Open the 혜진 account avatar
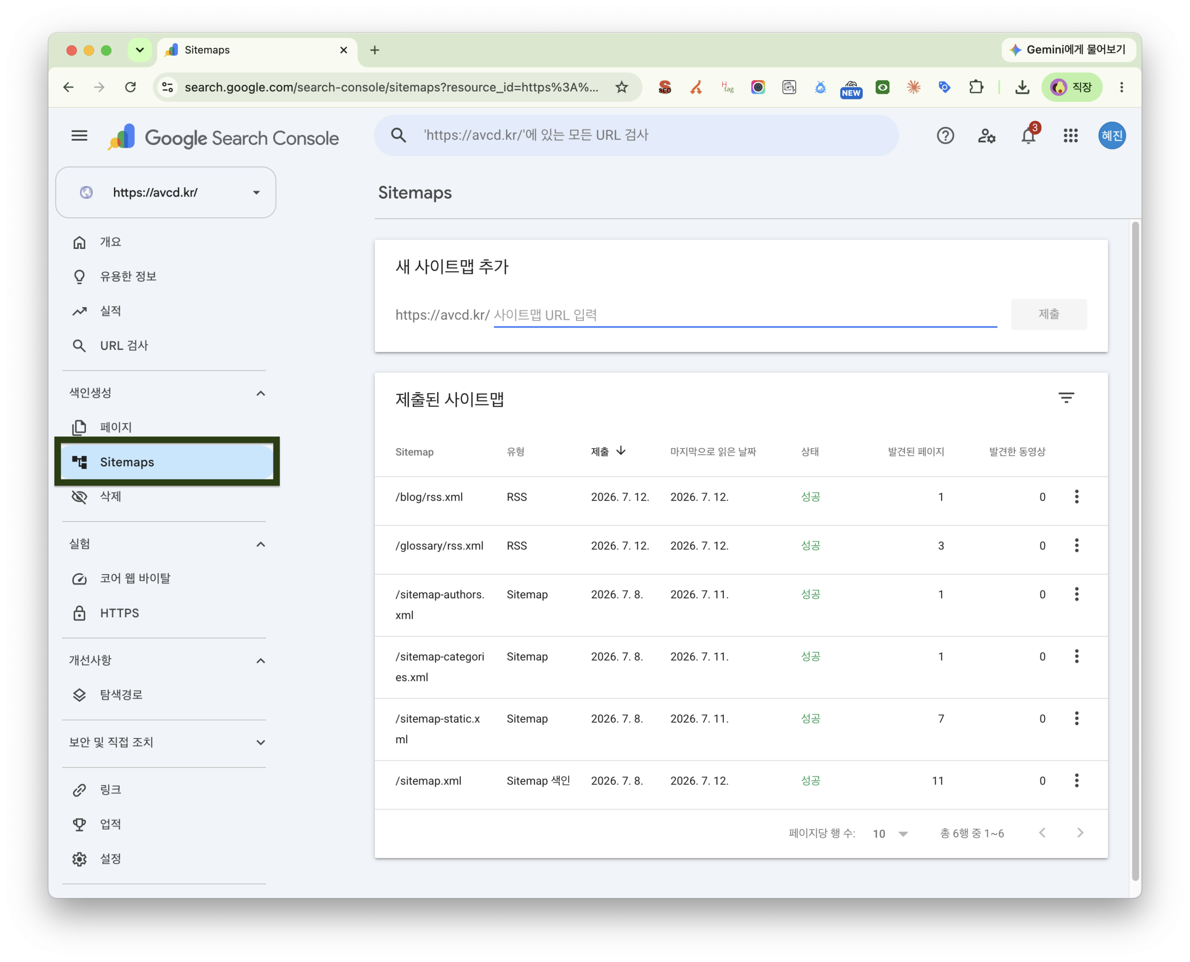The width and height of the screenshot is (1190, 962). 1112,136
